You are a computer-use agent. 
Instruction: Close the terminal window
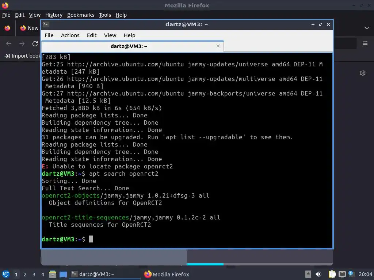point(328,24)
